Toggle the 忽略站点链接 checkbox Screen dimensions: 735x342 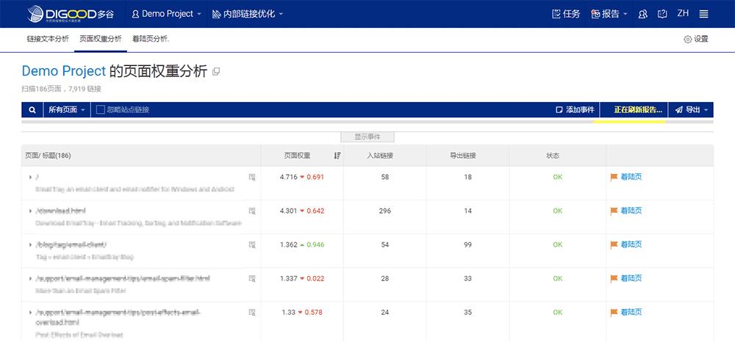(x=101, y=110)
